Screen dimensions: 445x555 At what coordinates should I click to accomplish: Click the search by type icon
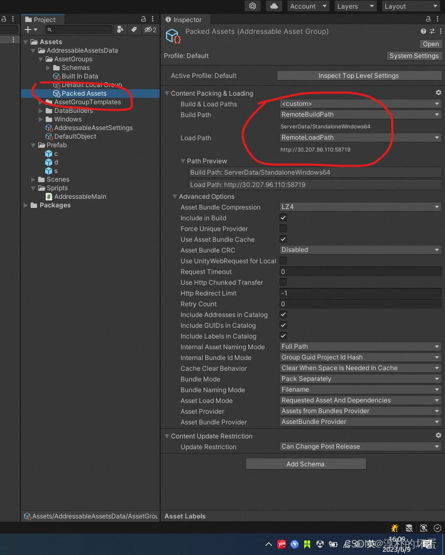pyautogui.click(x=120, y=30)
